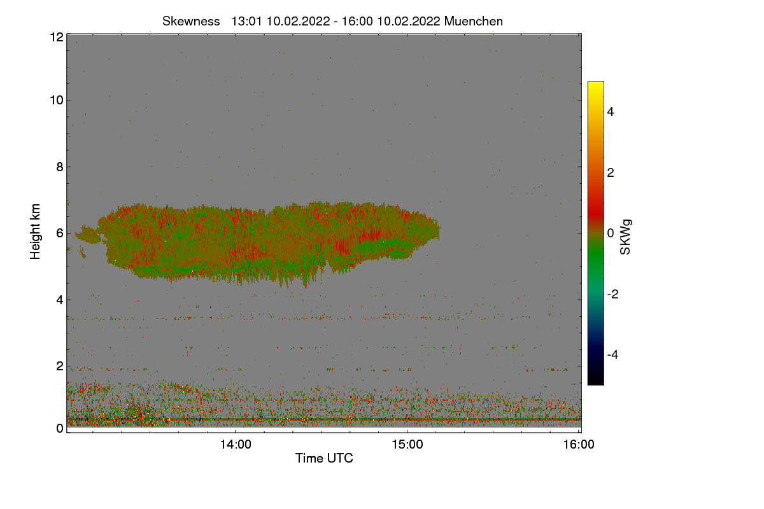Screen dimensions: 764x509
Task: Click the 15:00 time axis label
Action: [407, 445]
